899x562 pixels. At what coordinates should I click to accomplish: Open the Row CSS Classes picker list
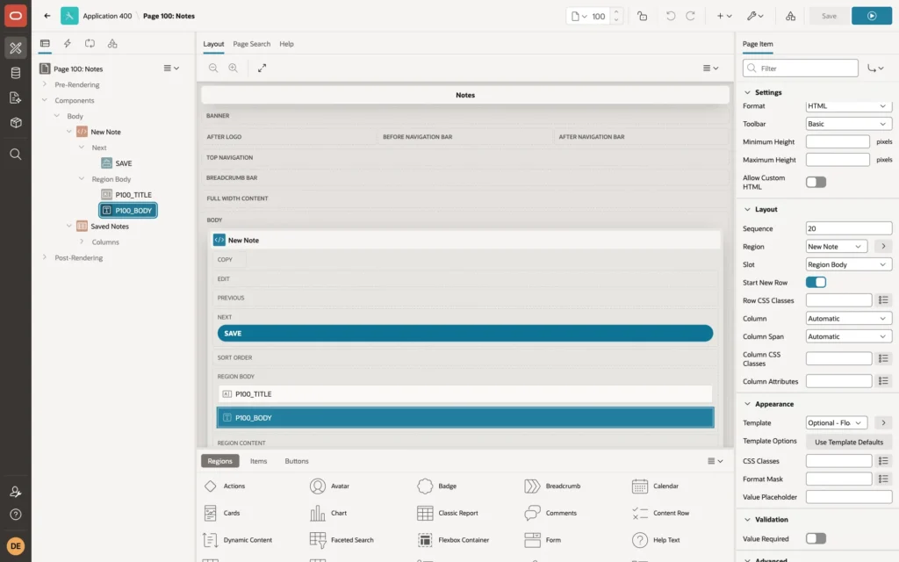pyautogui.click(x=883, y=300)
